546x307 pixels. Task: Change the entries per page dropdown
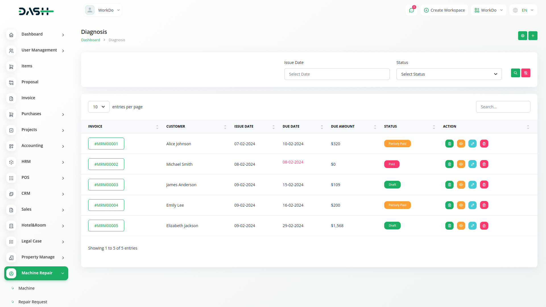[99, 107]
